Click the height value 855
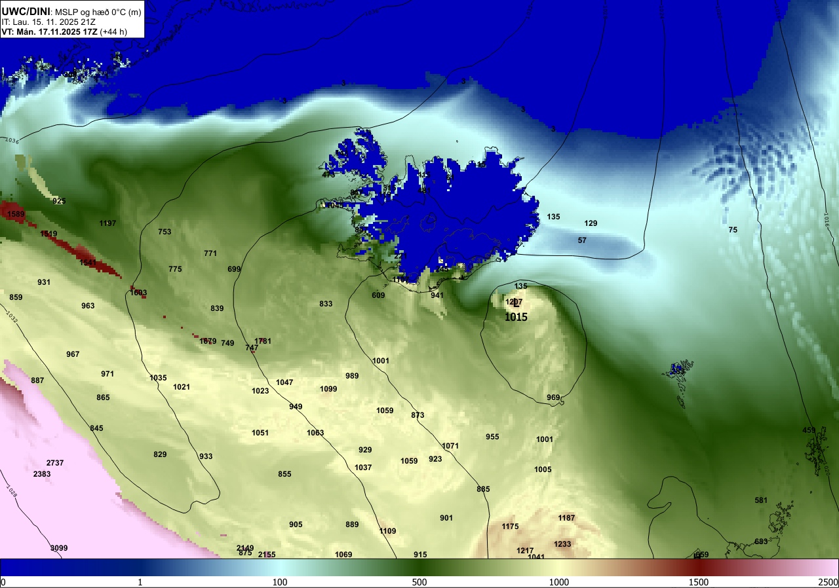 click(x=284, y=474)
